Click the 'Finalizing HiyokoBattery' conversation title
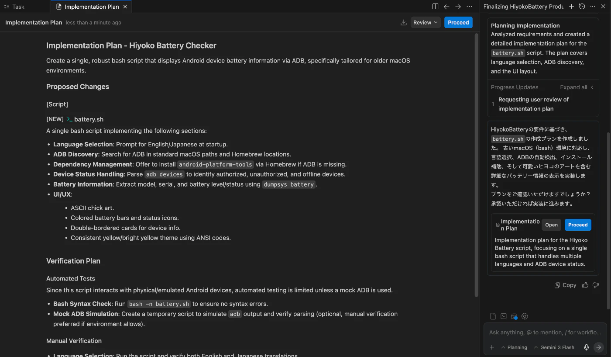The height and width of the screenshot is (357, 611). pyautogui.click(x=523, y=7)
